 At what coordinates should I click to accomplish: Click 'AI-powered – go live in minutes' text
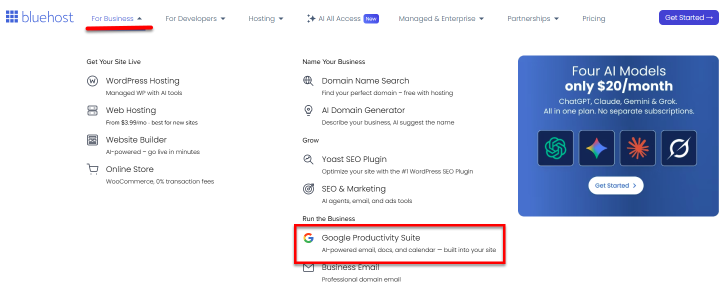click(153, 152)
